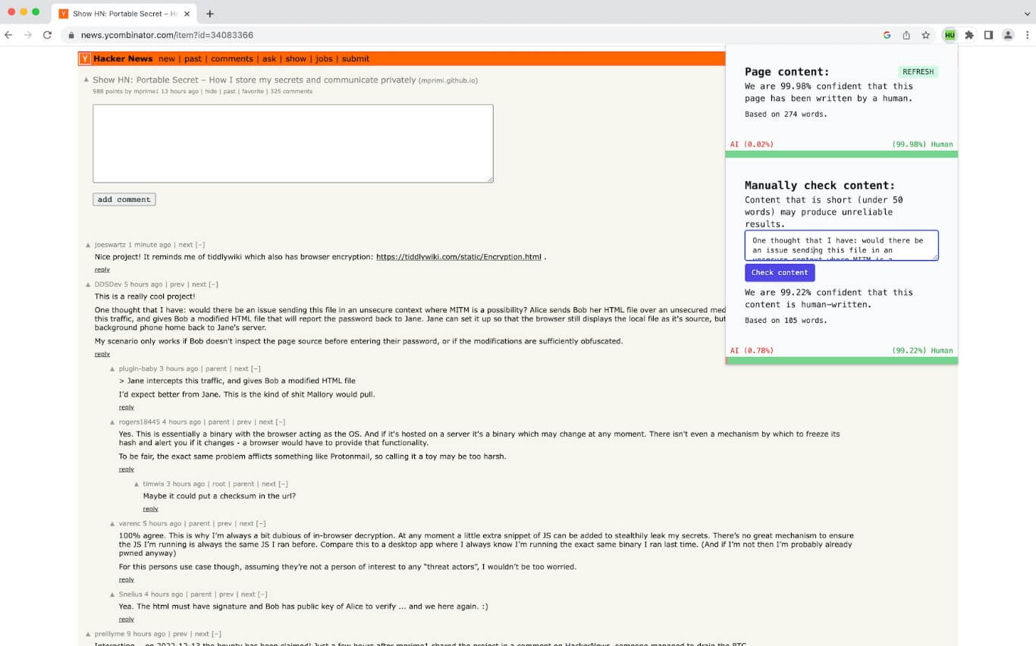The height and width of the screenshot is (646, 1036).
Task: Upvote preillyme's comment
Action: pyautogui.click(x=89, y=634)
